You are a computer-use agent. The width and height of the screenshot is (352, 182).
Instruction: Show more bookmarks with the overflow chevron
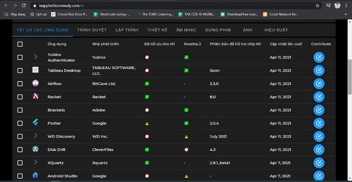click(x=346, y=15)
